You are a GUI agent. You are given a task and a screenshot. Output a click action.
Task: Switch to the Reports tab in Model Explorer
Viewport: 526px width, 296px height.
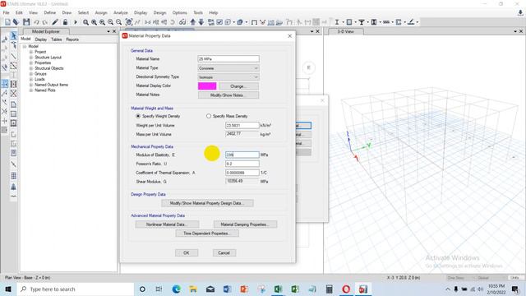point(72,39)
